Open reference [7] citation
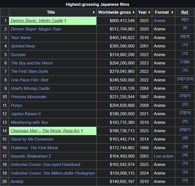This screenshot has height=186, width=195. 187,20
